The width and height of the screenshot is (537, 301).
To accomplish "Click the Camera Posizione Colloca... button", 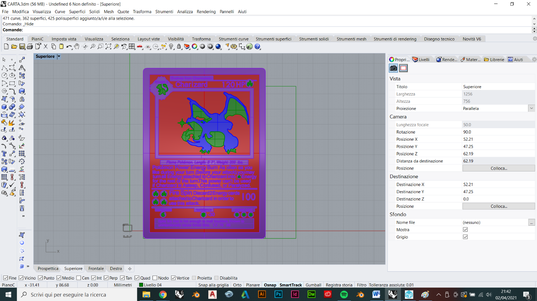I will pos(499,168).
